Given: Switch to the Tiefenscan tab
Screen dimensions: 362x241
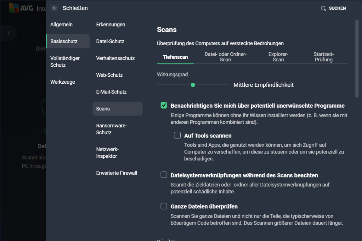Looking at the screenshot, I should 175,57.
